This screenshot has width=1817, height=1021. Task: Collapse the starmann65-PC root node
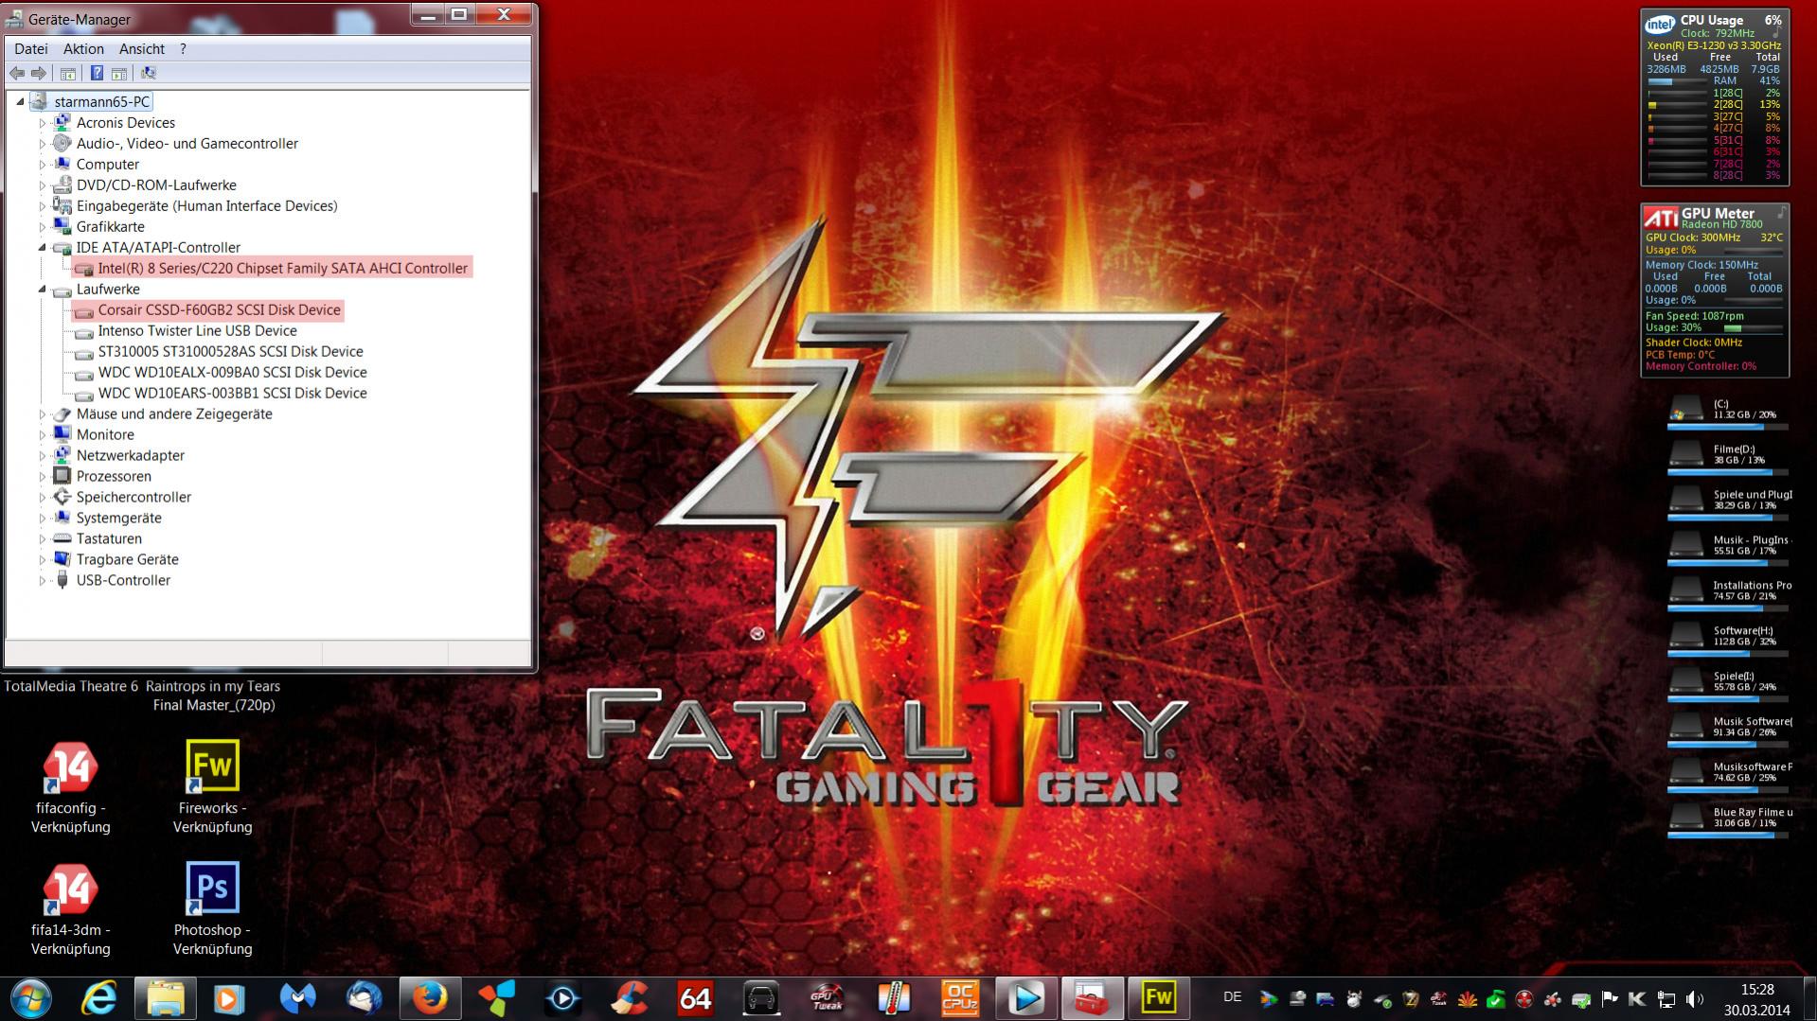[20, 101]
